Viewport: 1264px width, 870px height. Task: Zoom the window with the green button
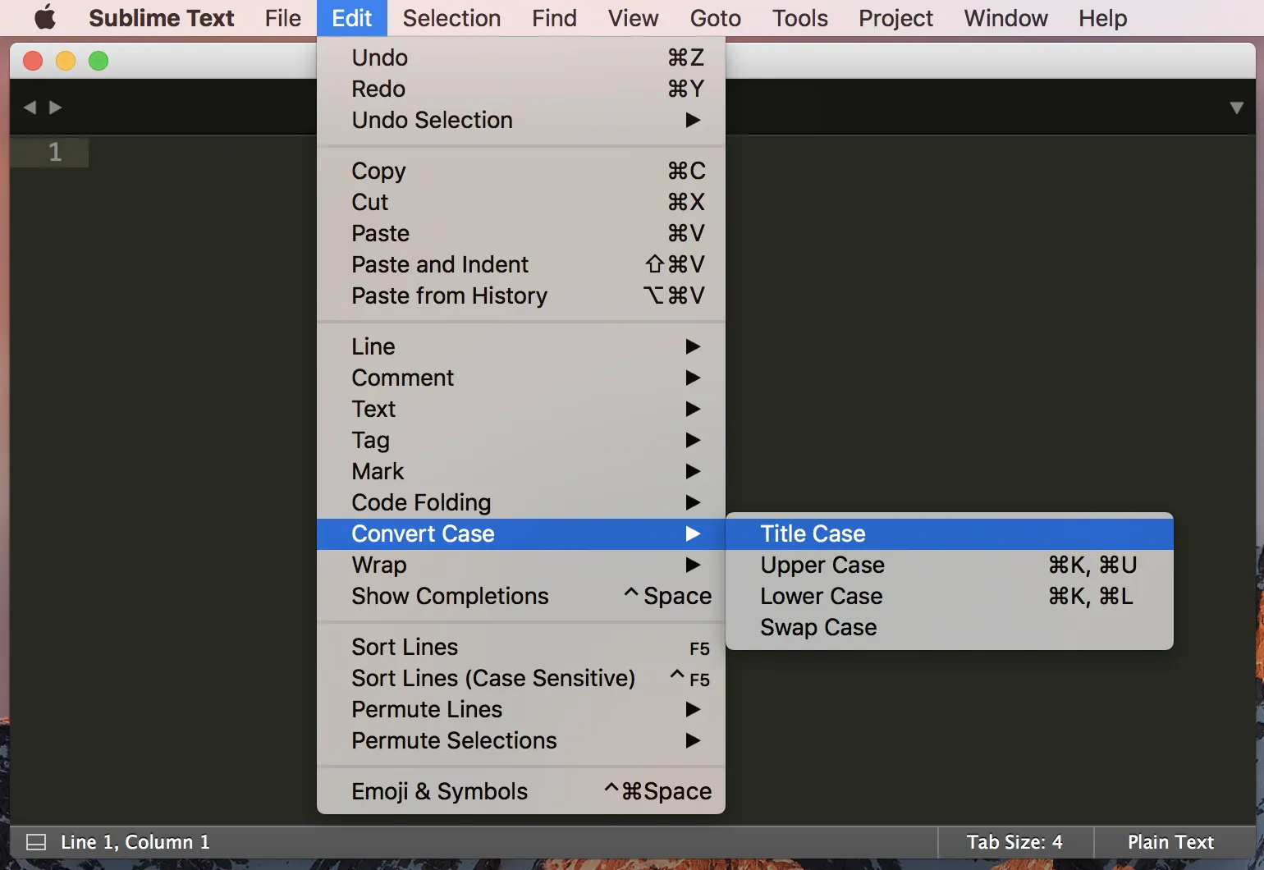tap(98, 61)
